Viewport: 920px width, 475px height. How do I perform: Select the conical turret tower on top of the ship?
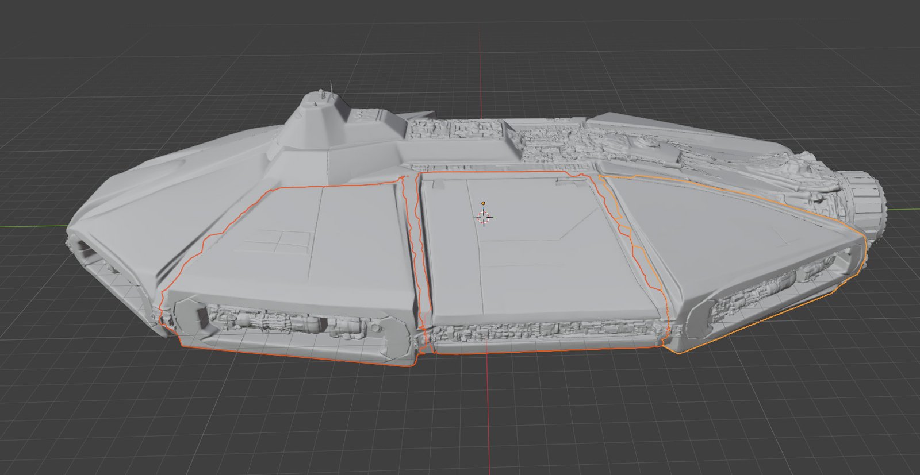coord(316,120)
